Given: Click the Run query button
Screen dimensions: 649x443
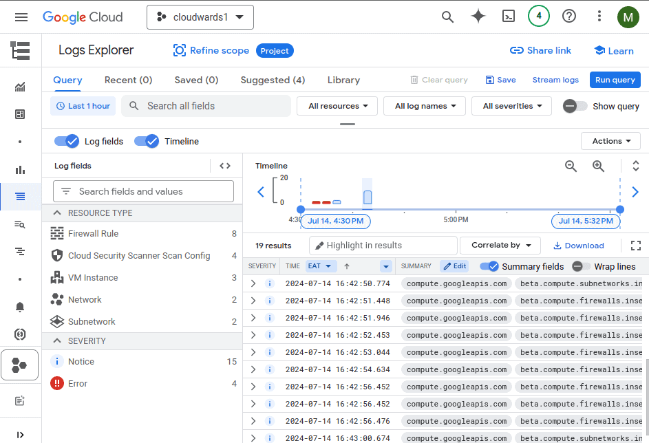Looking at the screenshot, I should 615,80.
